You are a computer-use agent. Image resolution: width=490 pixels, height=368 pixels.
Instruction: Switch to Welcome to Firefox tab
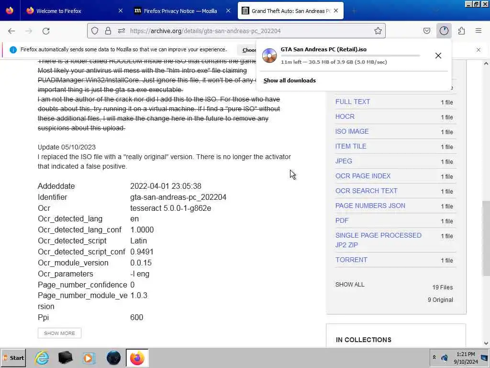(x=73, y=11)
